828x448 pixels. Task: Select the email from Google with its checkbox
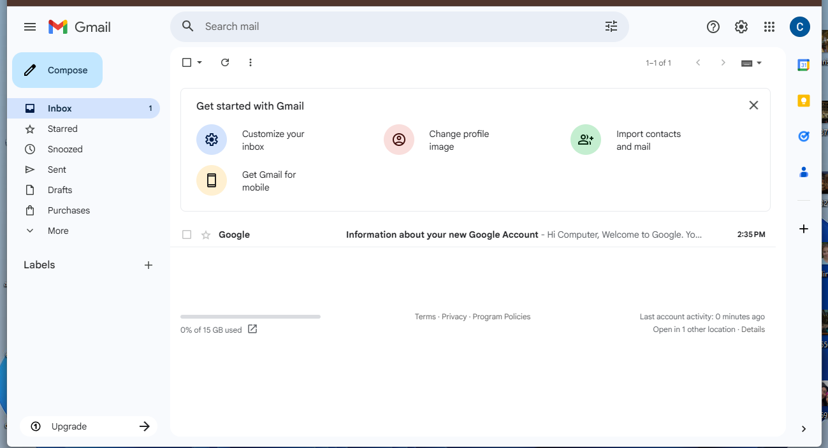187,235
